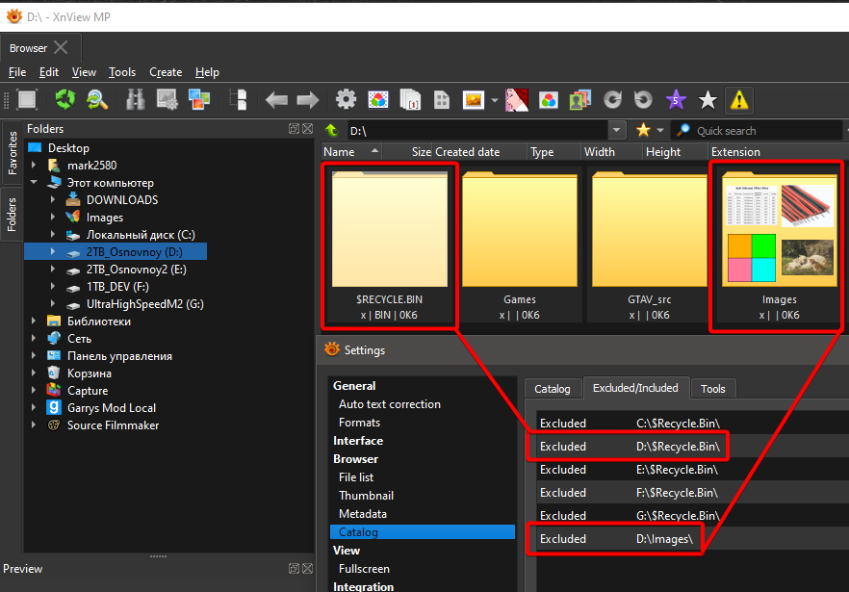Click the green up-folder arrow icon
This screenshot has width=849, height=592.
(332, 130)
